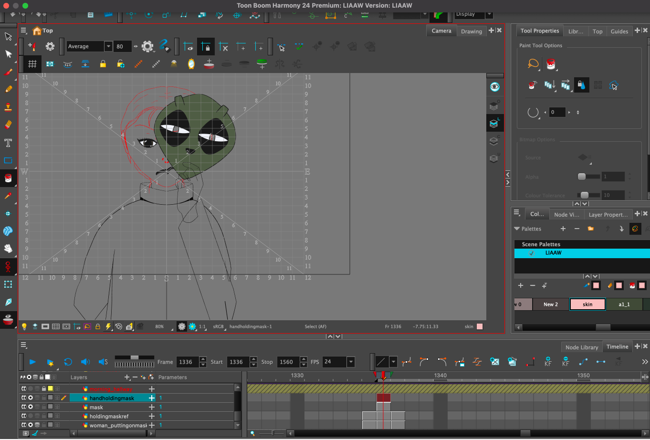Toggle the highlighted camera lock peg icon

(206, 46)
